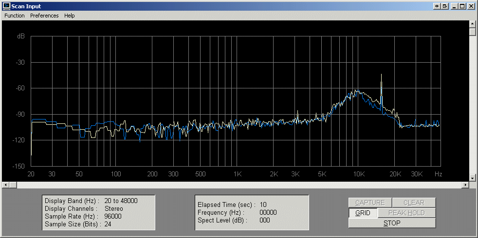This screenshot has height=238, width=478.
Task: Click the 'Hz' axis unit label
Action: (x=438, y=174)
